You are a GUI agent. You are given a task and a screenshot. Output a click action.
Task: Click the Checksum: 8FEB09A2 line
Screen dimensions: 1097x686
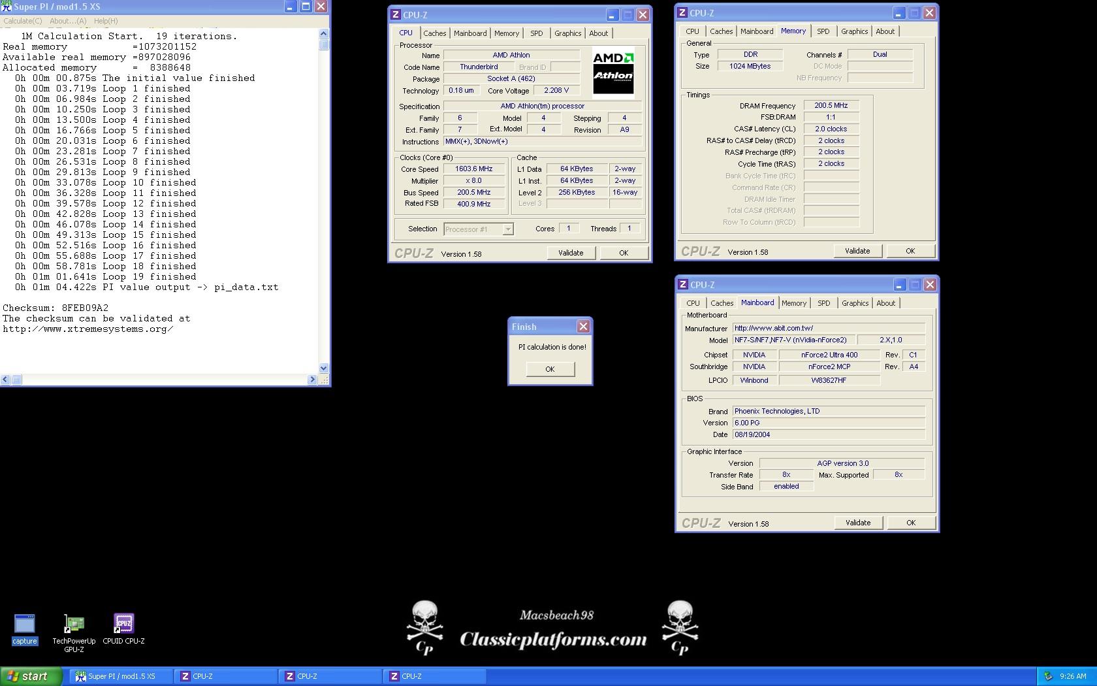click(x=56, y=308)
